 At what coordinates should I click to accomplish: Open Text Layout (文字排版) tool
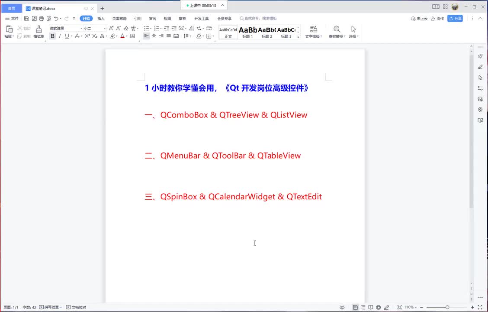tap(313, 32)
